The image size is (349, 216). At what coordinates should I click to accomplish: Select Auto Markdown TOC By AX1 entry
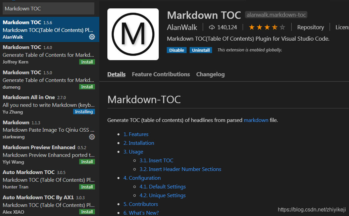(x=50, y=204)
